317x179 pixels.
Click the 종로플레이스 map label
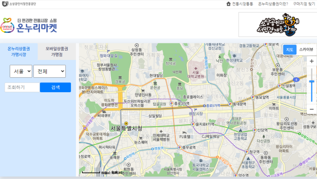(x=193, y=97)
